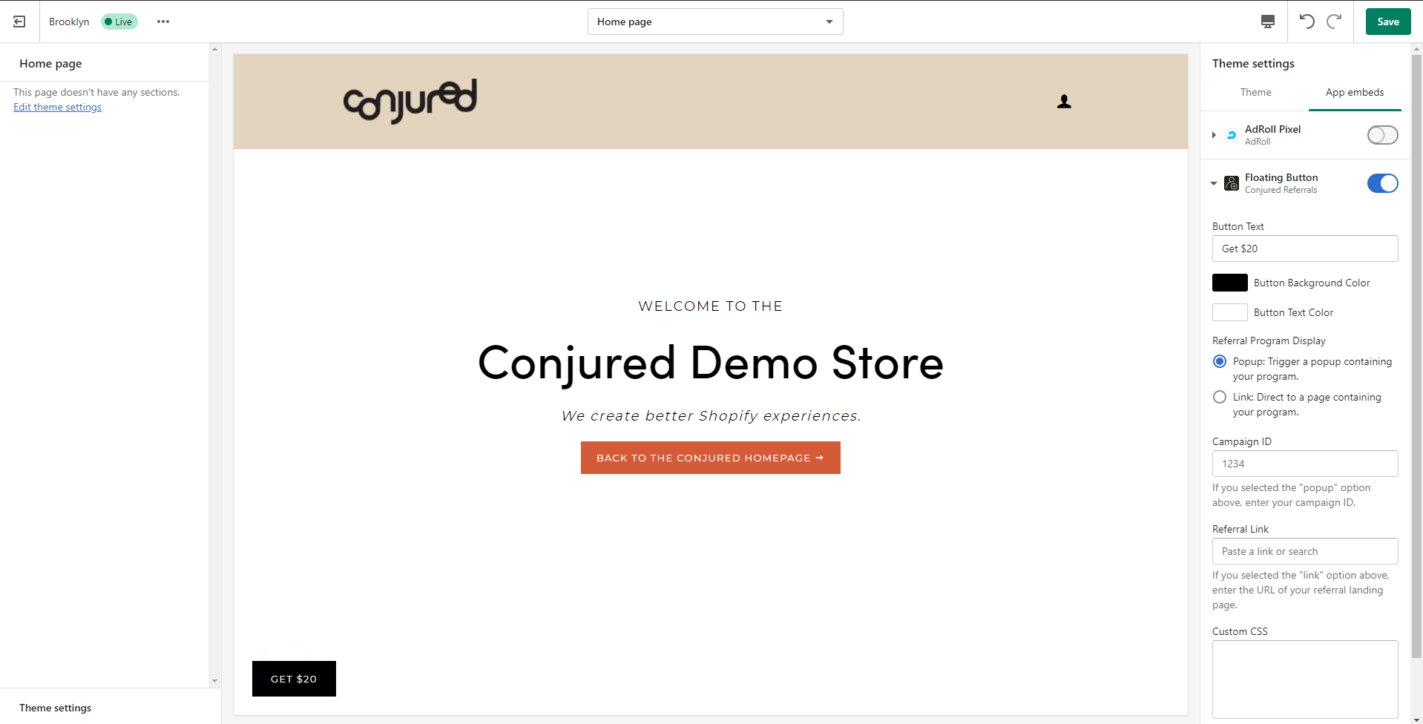Click the Button Text input field
The height and width of the screenshot is (724, 1423).
(x=1304, y=249)
